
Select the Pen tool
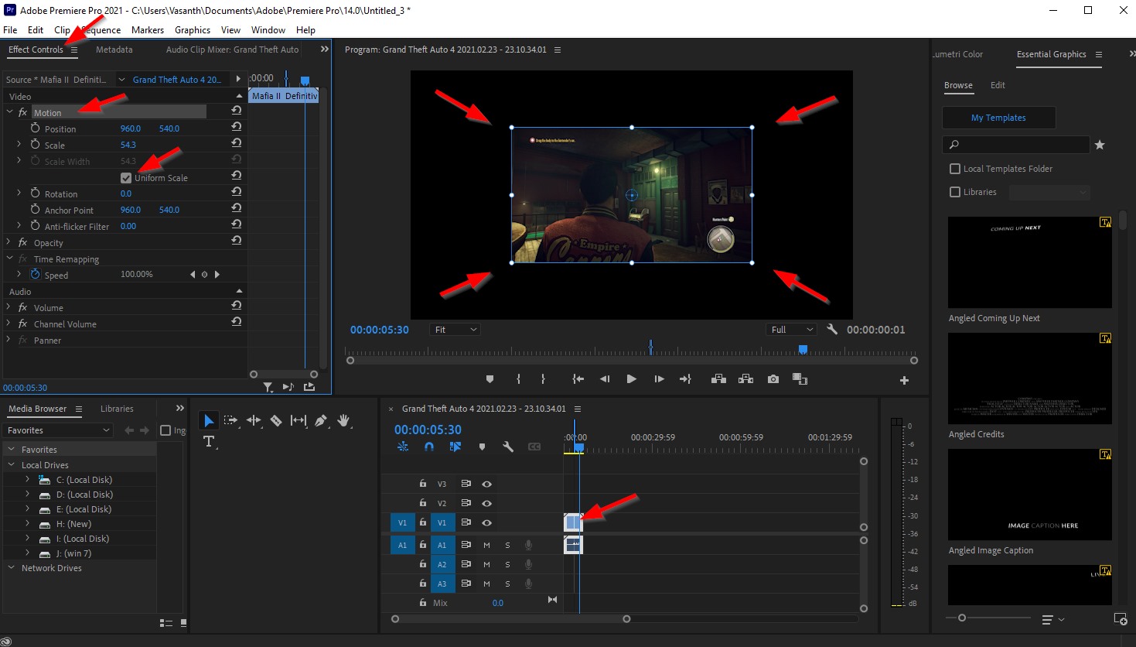[321, 420]
